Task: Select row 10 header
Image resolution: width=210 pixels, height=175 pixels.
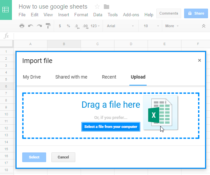Action: click(x=6, y=114)
